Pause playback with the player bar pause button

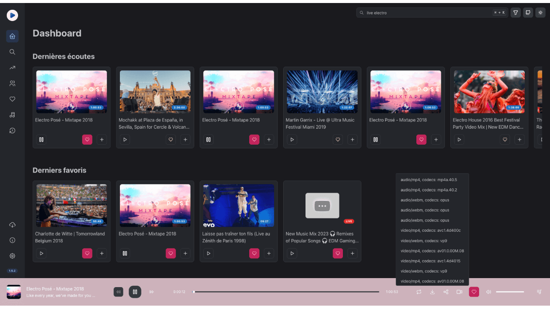(135, 292)
